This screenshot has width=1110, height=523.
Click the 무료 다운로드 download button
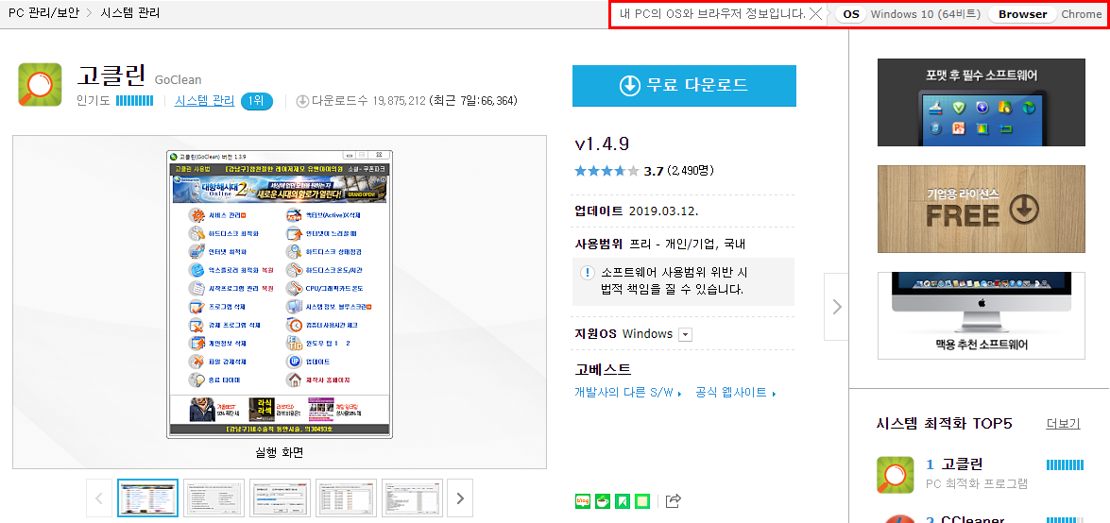coord(684,86)
